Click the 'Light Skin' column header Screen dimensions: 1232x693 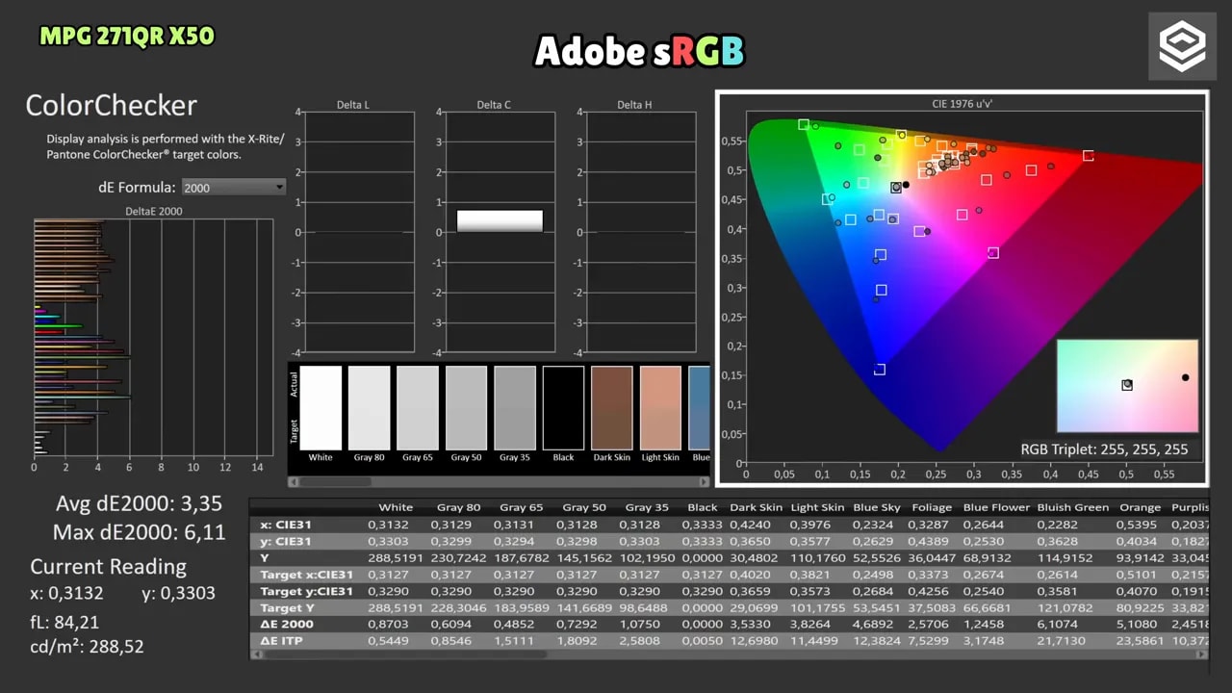pyautogui.click(x=817, y=507)
